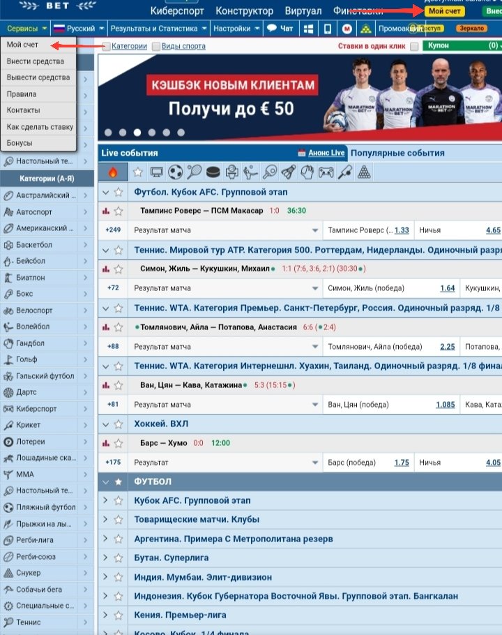Select the third banner carousel dot

point(137,133)
